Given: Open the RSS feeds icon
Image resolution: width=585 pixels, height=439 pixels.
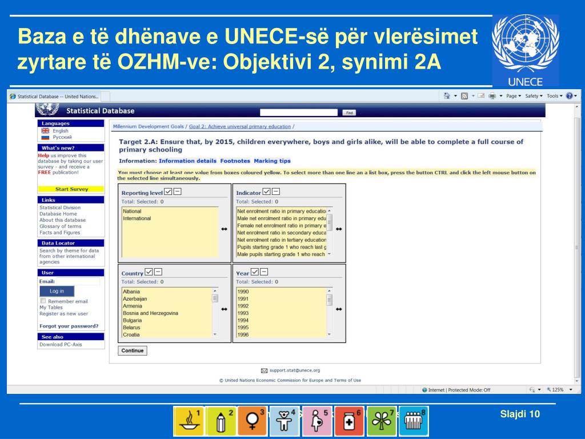Looking at the screenshot, I should coord(464,96).
